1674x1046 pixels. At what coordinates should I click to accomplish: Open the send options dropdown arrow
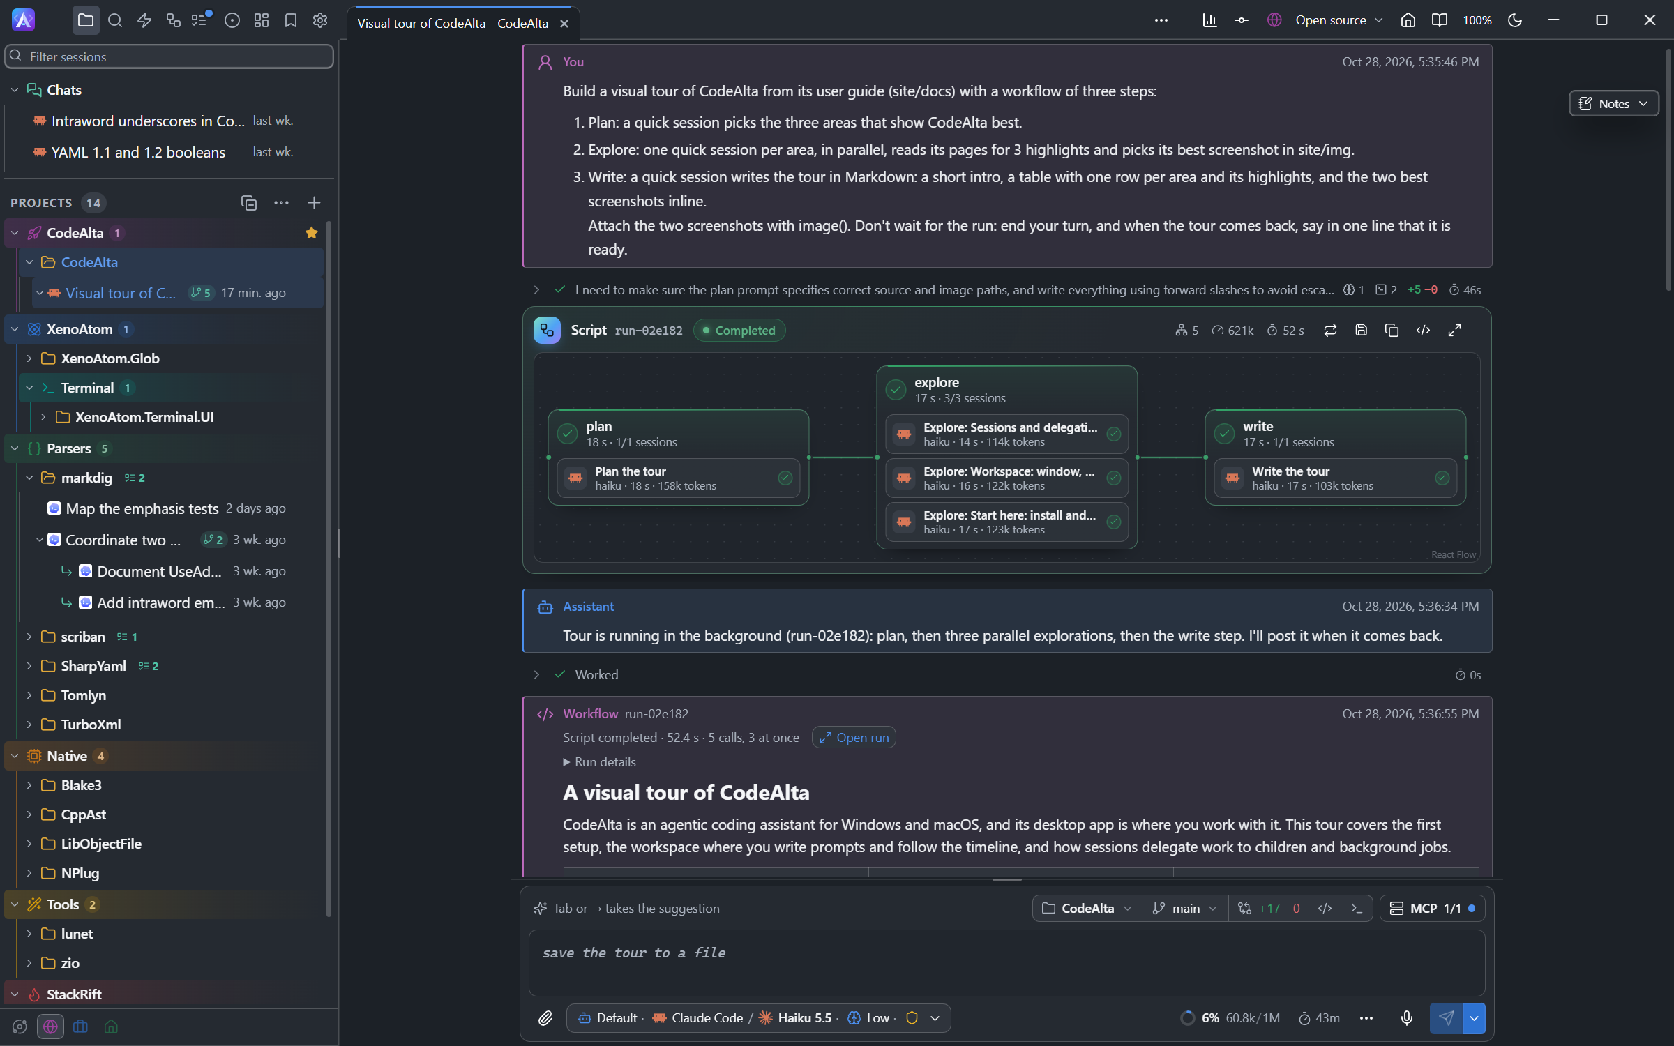[x=1474, y=1018]
